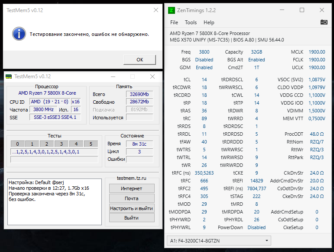Click test box number 1
334x252 pixels.
pyautogui.click(x=32, y=144)
